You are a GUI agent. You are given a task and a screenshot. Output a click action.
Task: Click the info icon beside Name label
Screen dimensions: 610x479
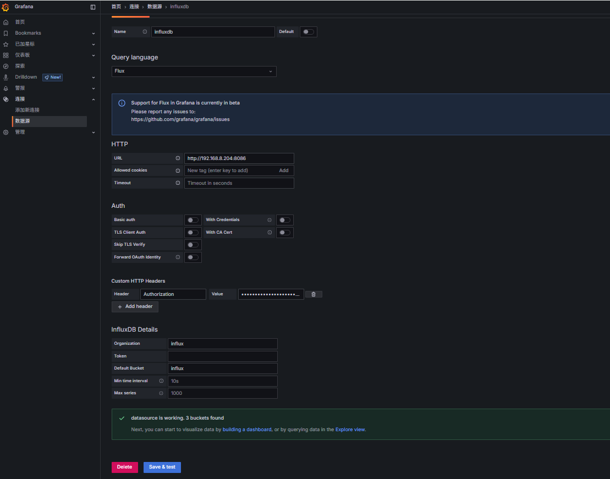pyautogui.click(x=145, y=32)
